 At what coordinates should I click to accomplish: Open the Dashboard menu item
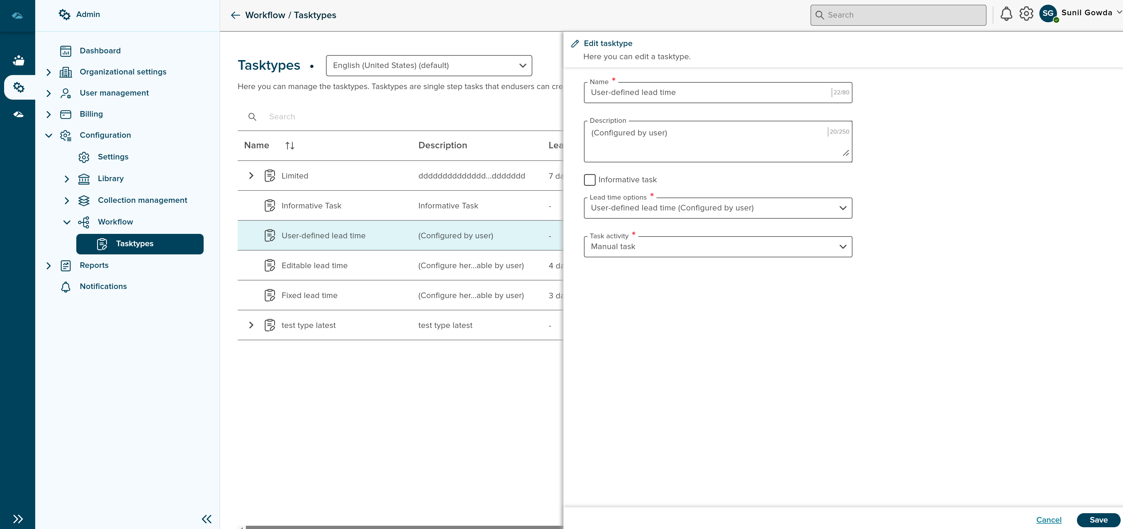(x=100, y=50)
